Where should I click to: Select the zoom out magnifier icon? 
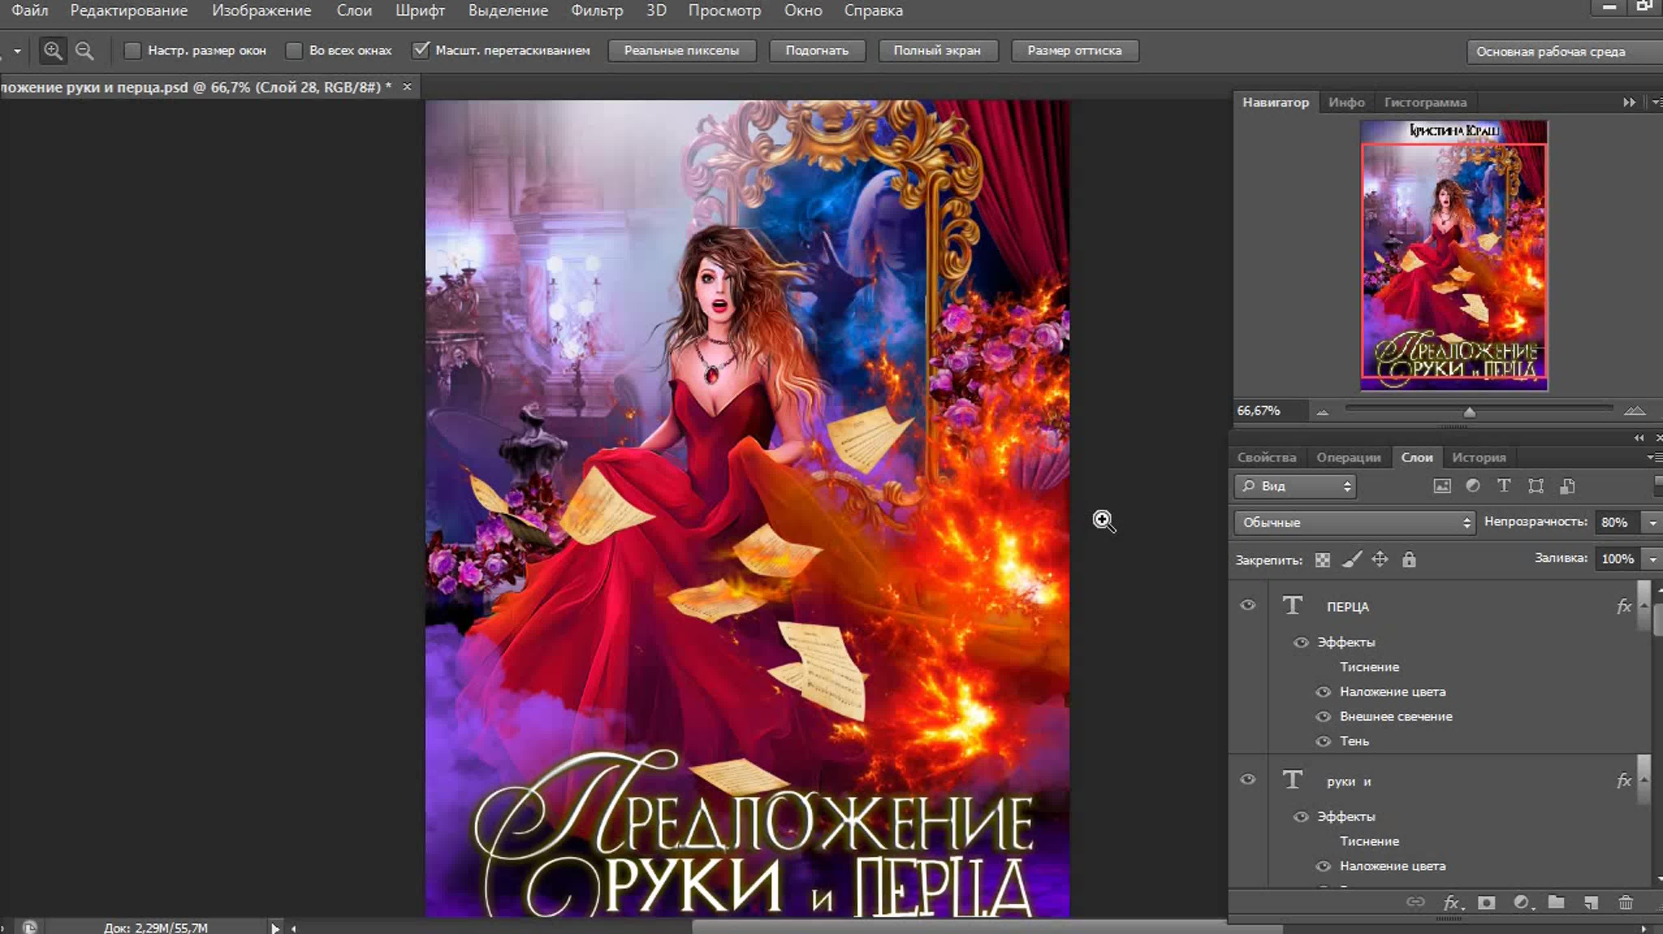pos(84,50)
